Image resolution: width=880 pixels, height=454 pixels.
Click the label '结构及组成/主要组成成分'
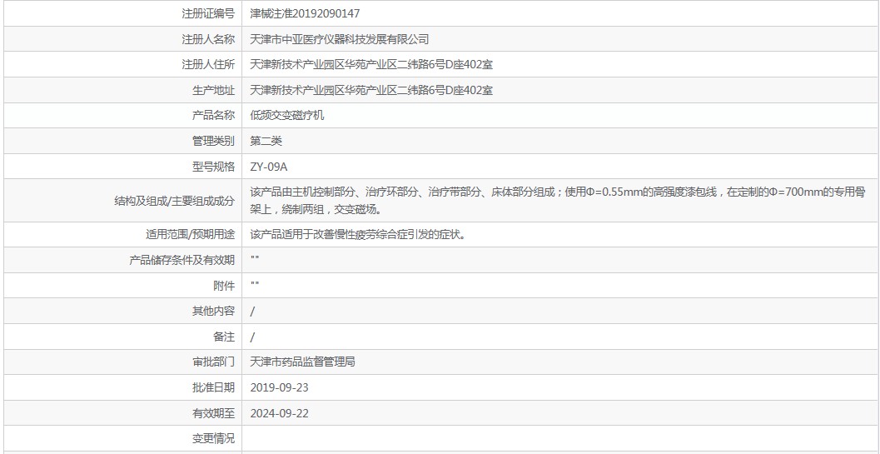point(175,201)
